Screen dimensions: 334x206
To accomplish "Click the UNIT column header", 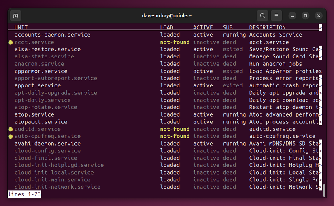I will [x=21, y=27].
